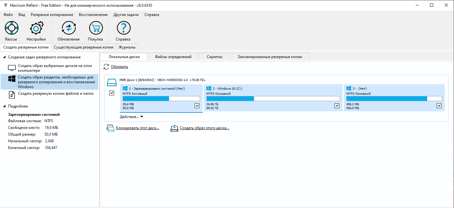The height and width of the screenshot is (208, 454).
Task: Click Файловая система: NTFS value
Action: coord(49,121)
